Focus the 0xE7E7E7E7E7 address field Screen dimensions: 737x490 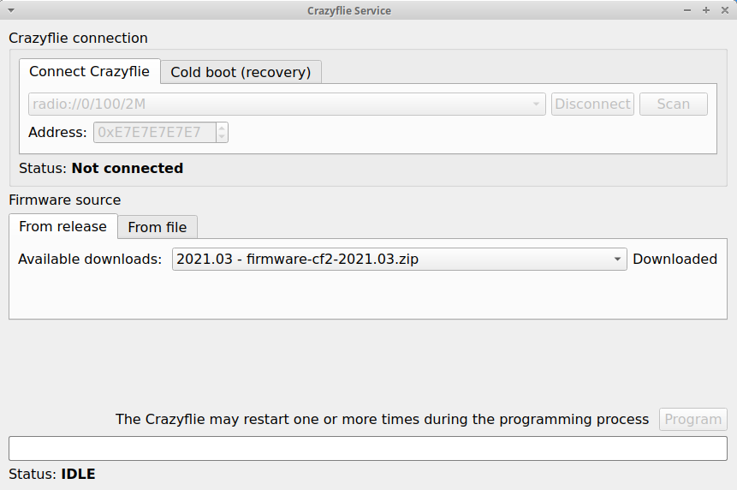click(x=153, y=133)
